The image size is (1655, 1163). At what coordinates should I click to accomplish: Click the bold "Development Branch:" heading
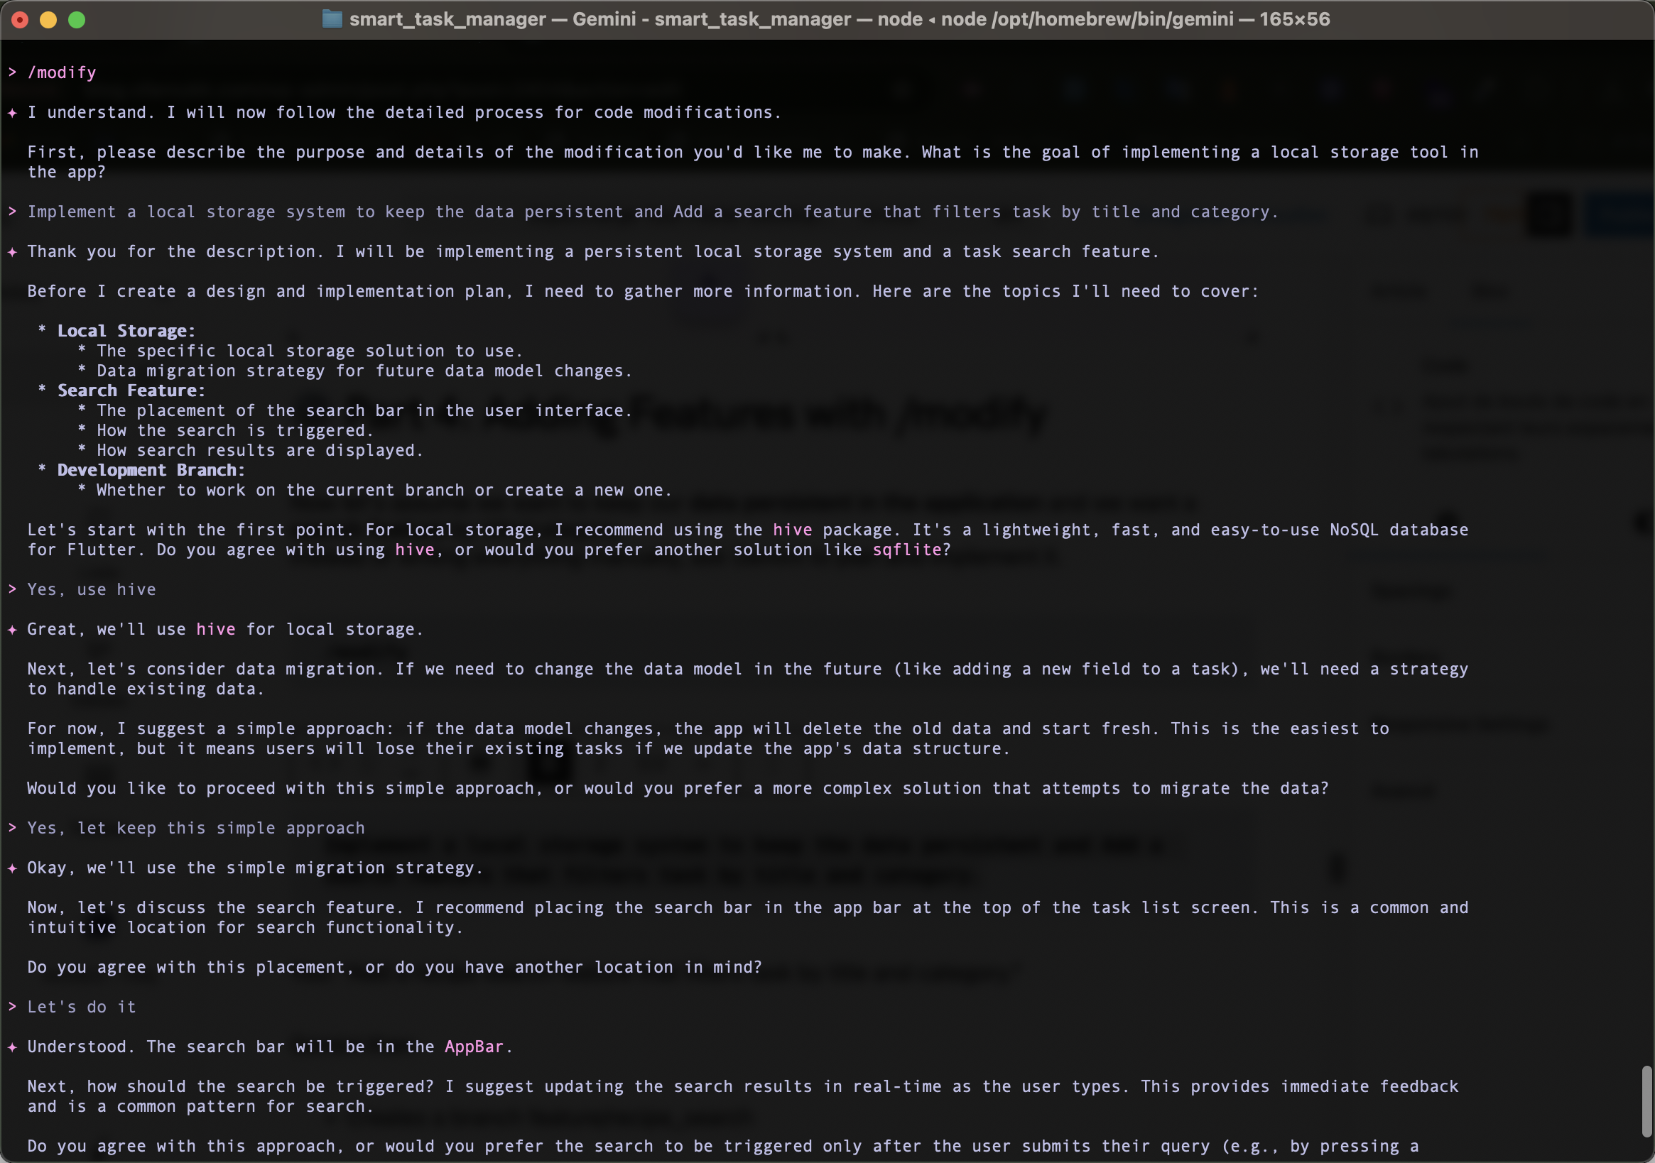pyautogui.click(x=151, y=470)
